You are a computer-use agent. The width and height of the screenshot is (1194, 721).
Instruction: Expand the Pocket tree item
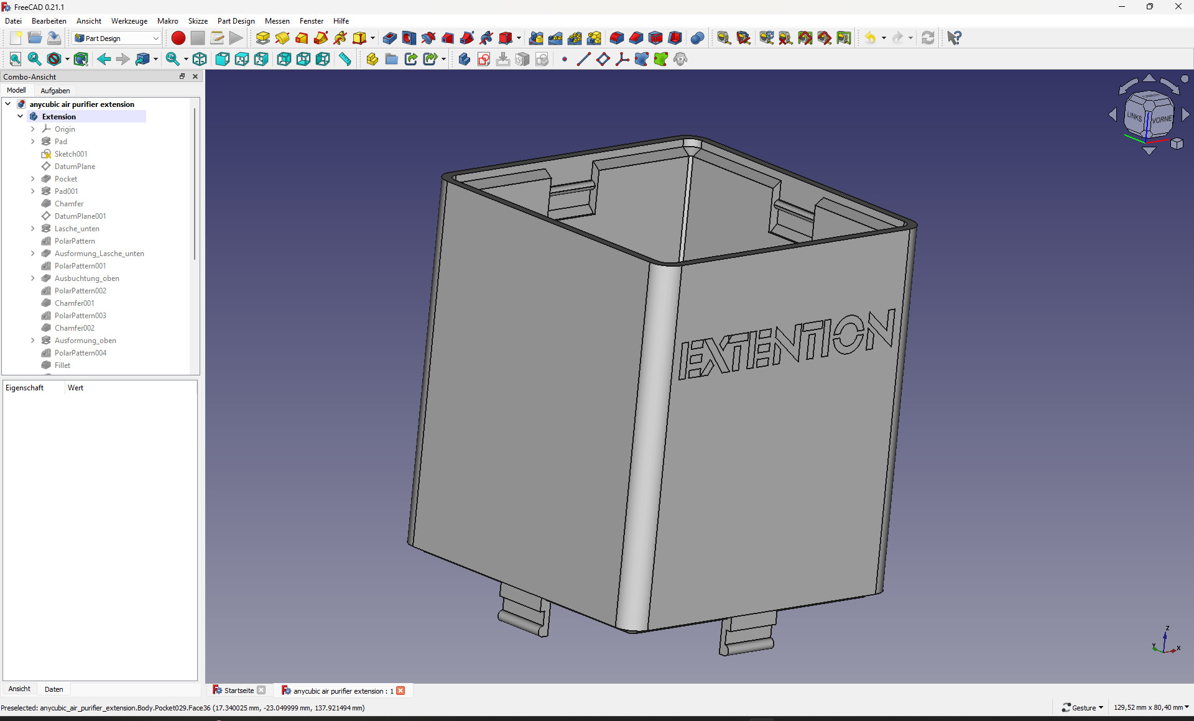point(33,179)
